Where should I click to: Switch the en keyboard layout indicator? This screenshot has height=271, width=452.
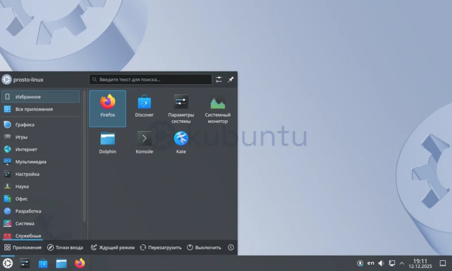[x=371, y=263]
